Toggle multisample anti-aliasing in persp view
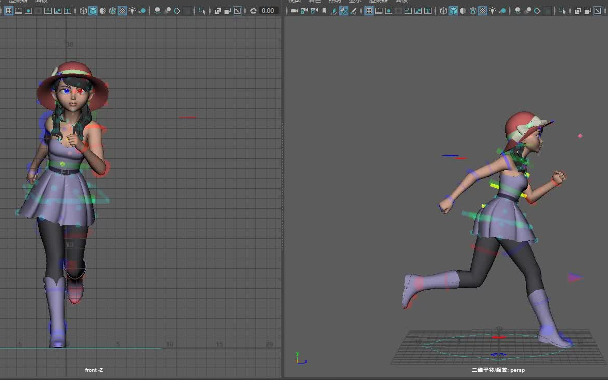The width and height of the screenshot is (608, 380). tap(537, 11)
